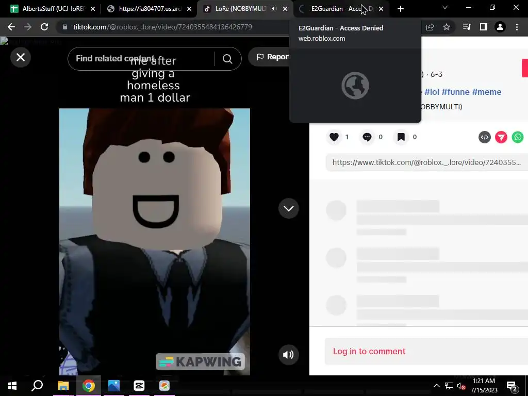The image size is (528, 396).
Task: Close the TikTok video viewer
Action: [21, 57]
